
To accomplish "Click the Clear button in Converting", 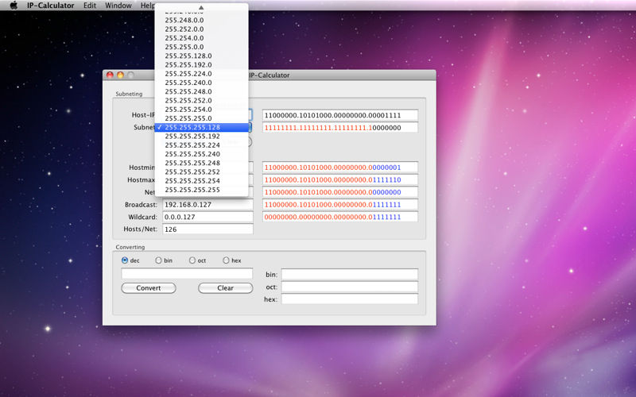I will 226,288.
